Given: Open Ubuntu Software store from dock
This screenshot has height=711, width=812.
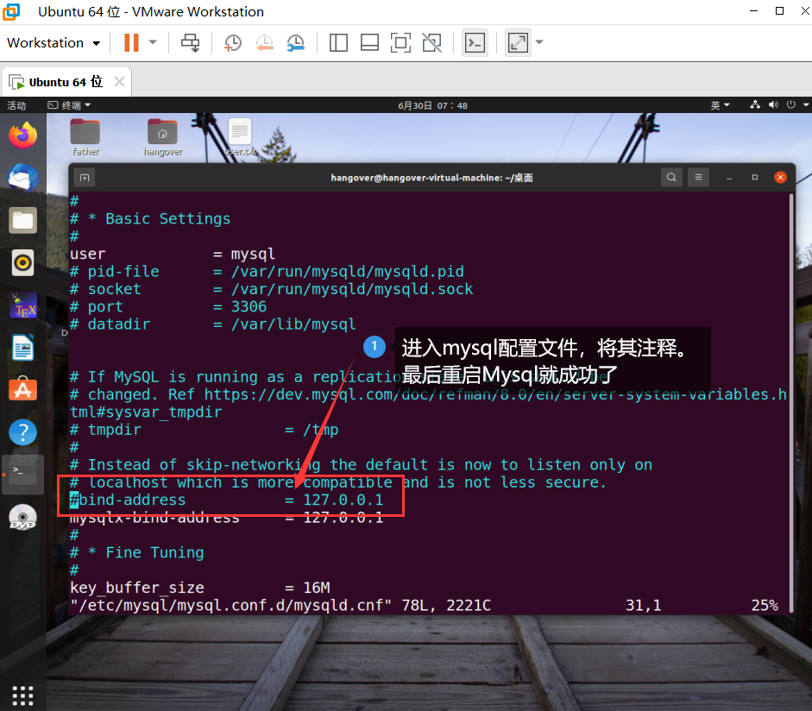Looking at the screenshot, I should click(x=22, y=389).
